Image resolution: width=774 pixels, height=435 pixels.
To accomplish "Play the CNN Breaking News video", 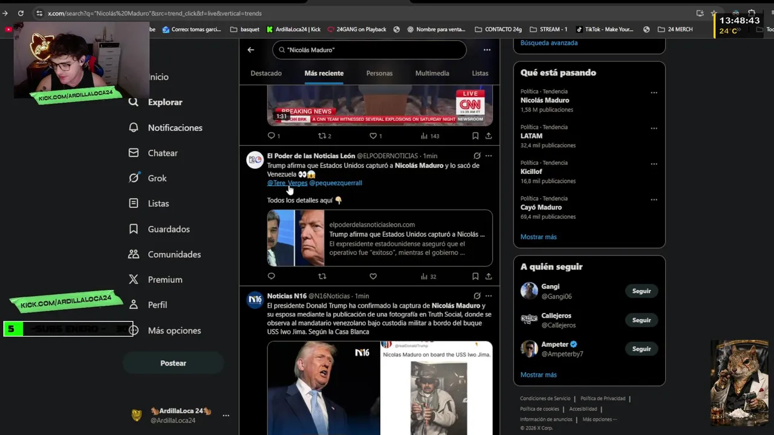I will pos(380,105).
